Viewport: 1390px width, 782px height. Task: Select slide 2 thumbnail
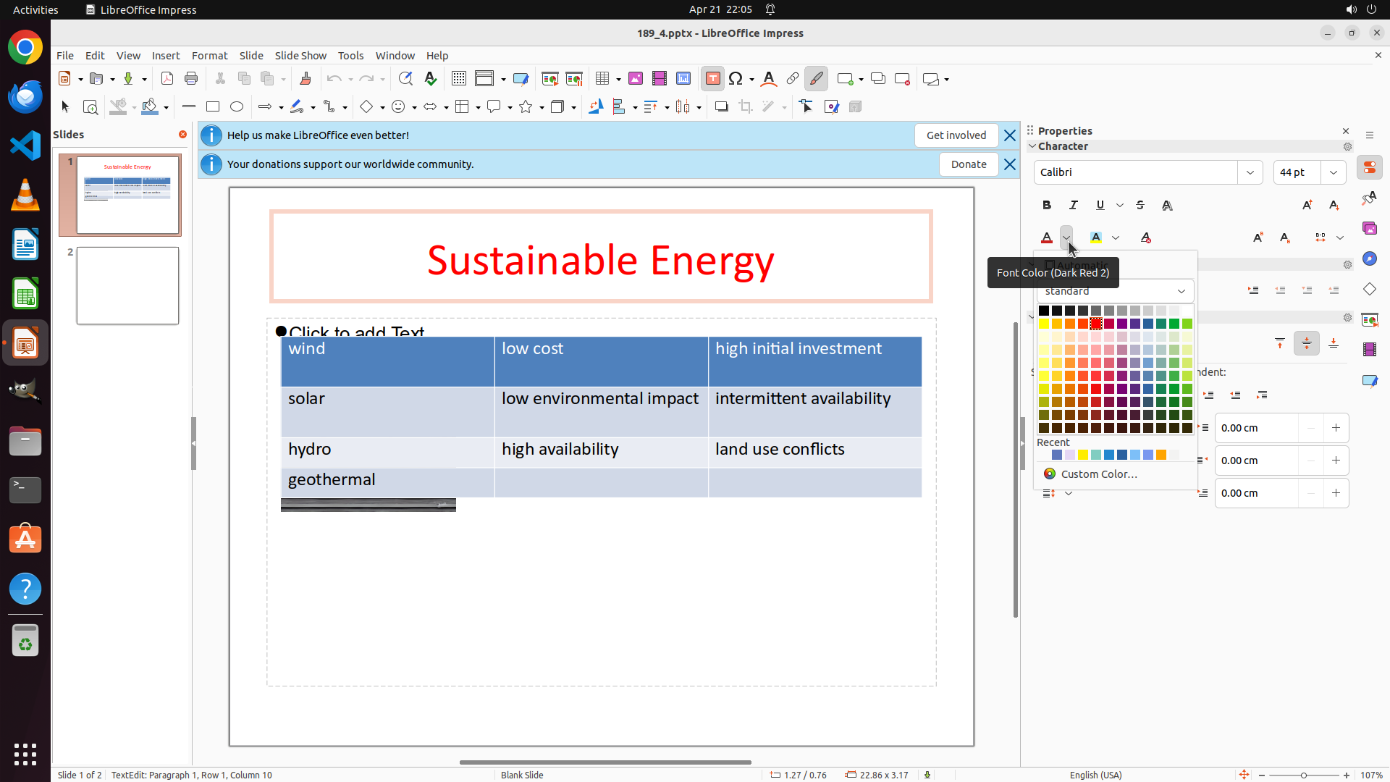click(127, 285)
